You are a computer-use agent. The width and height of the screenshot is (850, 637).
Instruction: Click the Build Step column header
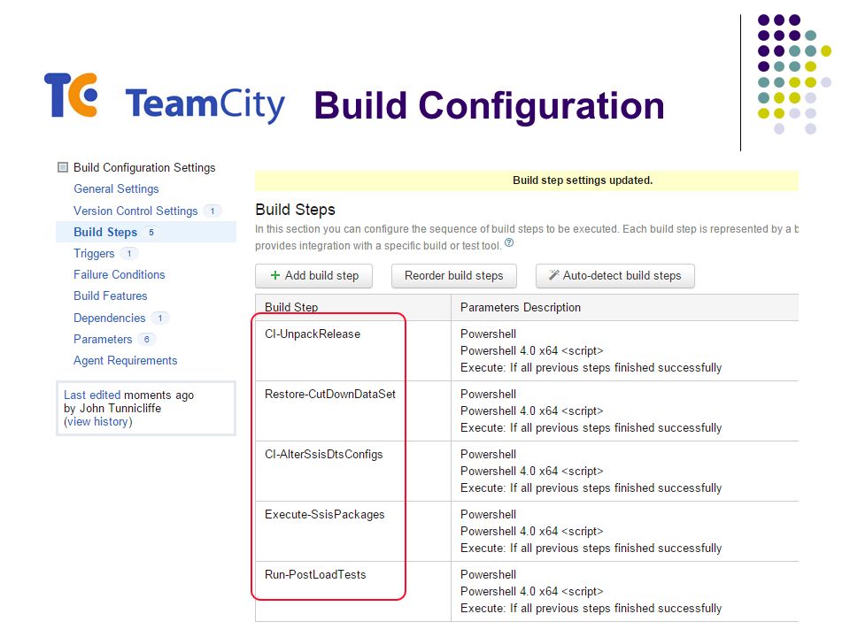point(291,307)
